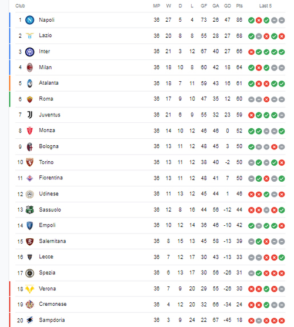Viewport: 294px width, 327px height.
Task: Select the Inter club logo
Action: click(x=29, y=52)
